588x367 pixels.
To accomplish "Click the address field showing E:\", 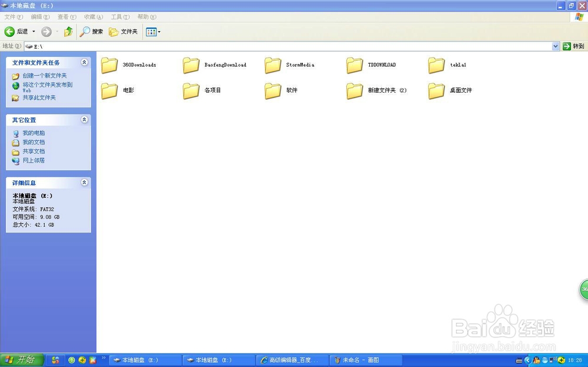I will (x=288, y=46).
